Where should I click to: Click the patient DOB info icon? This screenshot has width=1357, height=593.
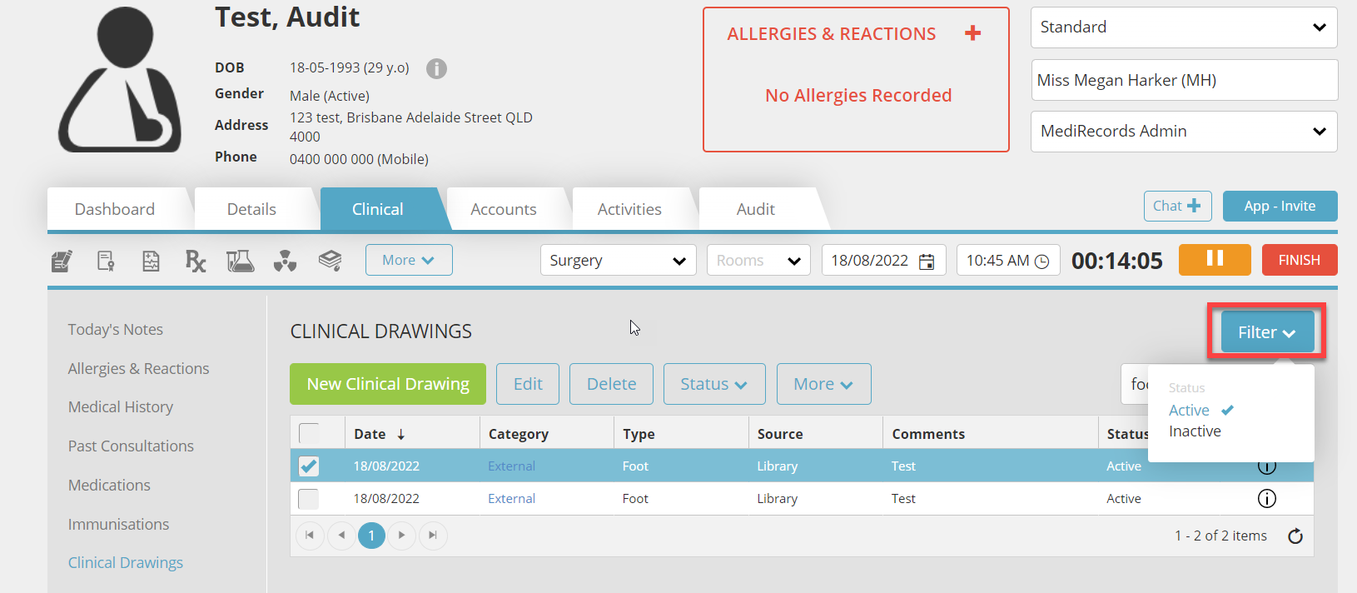click(436, 68)
